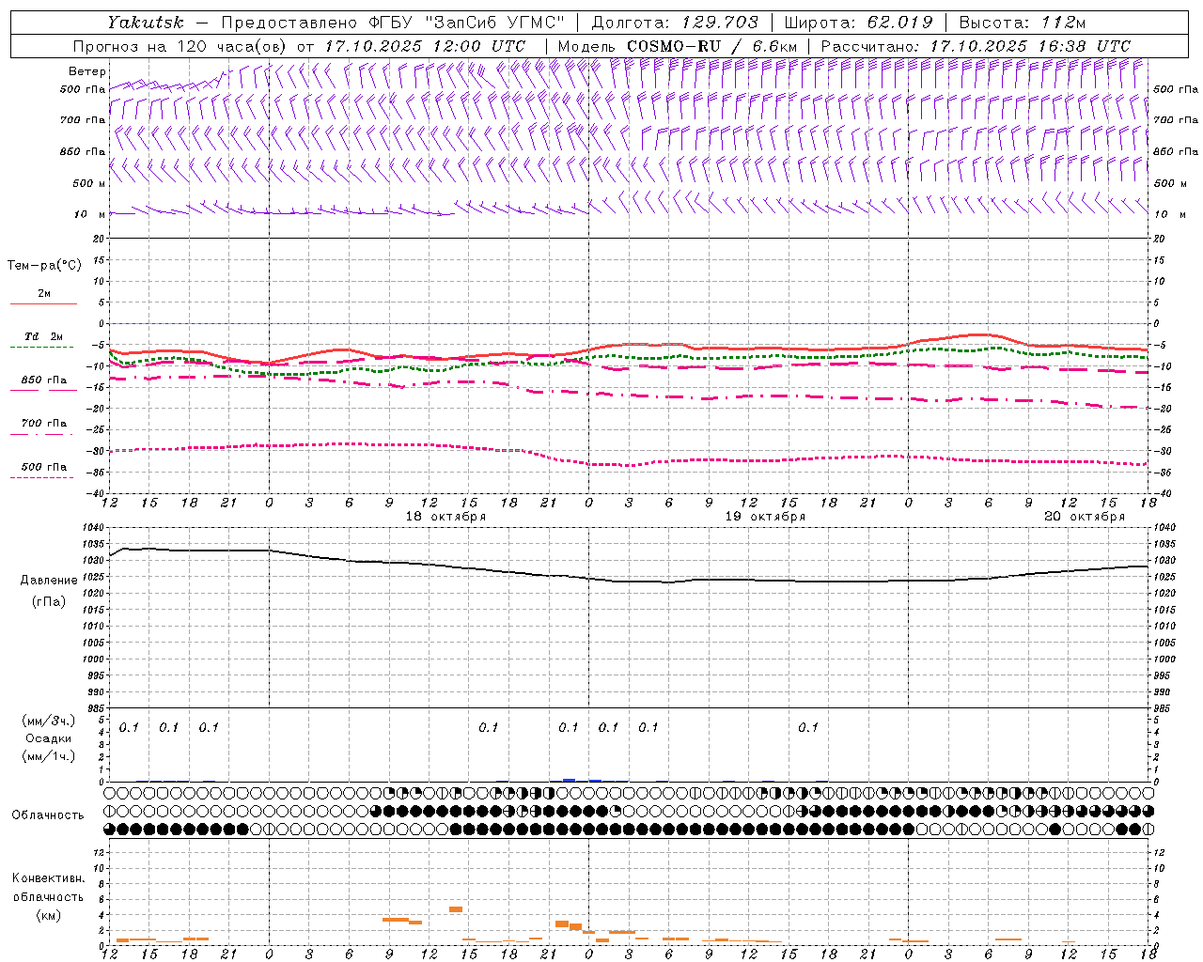The width and height of the screenshot is (1203, 962).
Task: Click the Yakutsk station title
Action: (x=145, y=22)
